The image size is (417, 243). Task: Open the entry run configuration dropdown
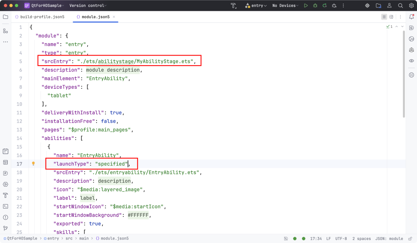256,5
